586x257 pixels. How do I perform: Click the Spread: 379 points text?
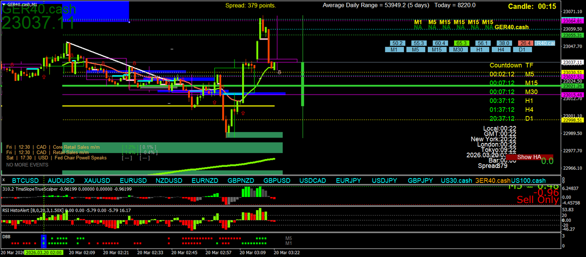click(x=251, y=6)
